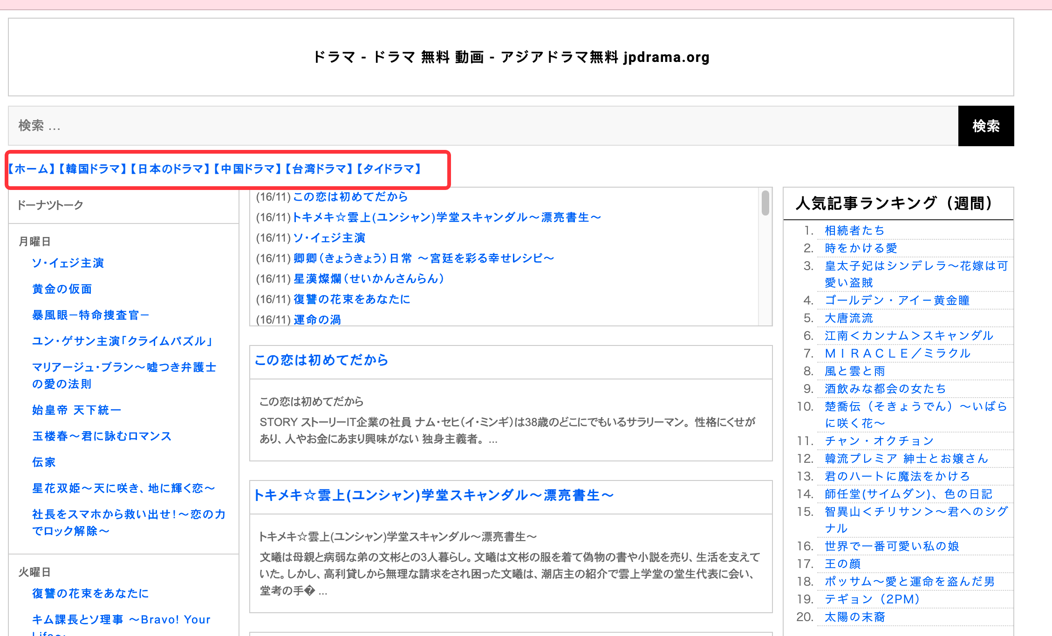Open ranking item 13 君のハートに魔法をかける
This screenshot has width=1052, height=636.
click(898, 476)
